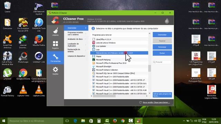Screen dimensions: 221x124
Task: Click the info icon beside Selecione message
Action: pyautogui.click(x=93, y=28)
